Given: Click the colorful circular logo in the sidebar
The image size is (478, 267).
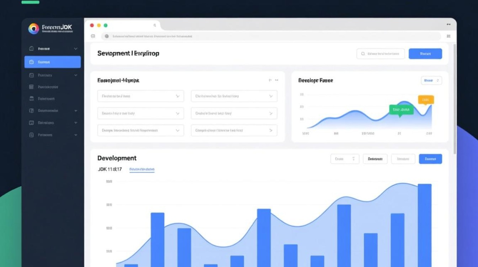Looking at the screenshot, I should [x=33, y=29].
